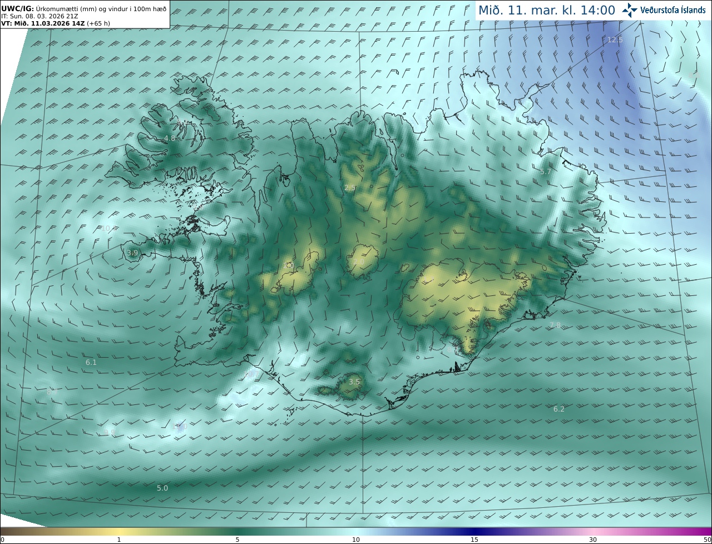Screen dimensions: 712x544
Task: Click the 3.5 value on the southern glacier
Action: point(354,382)
